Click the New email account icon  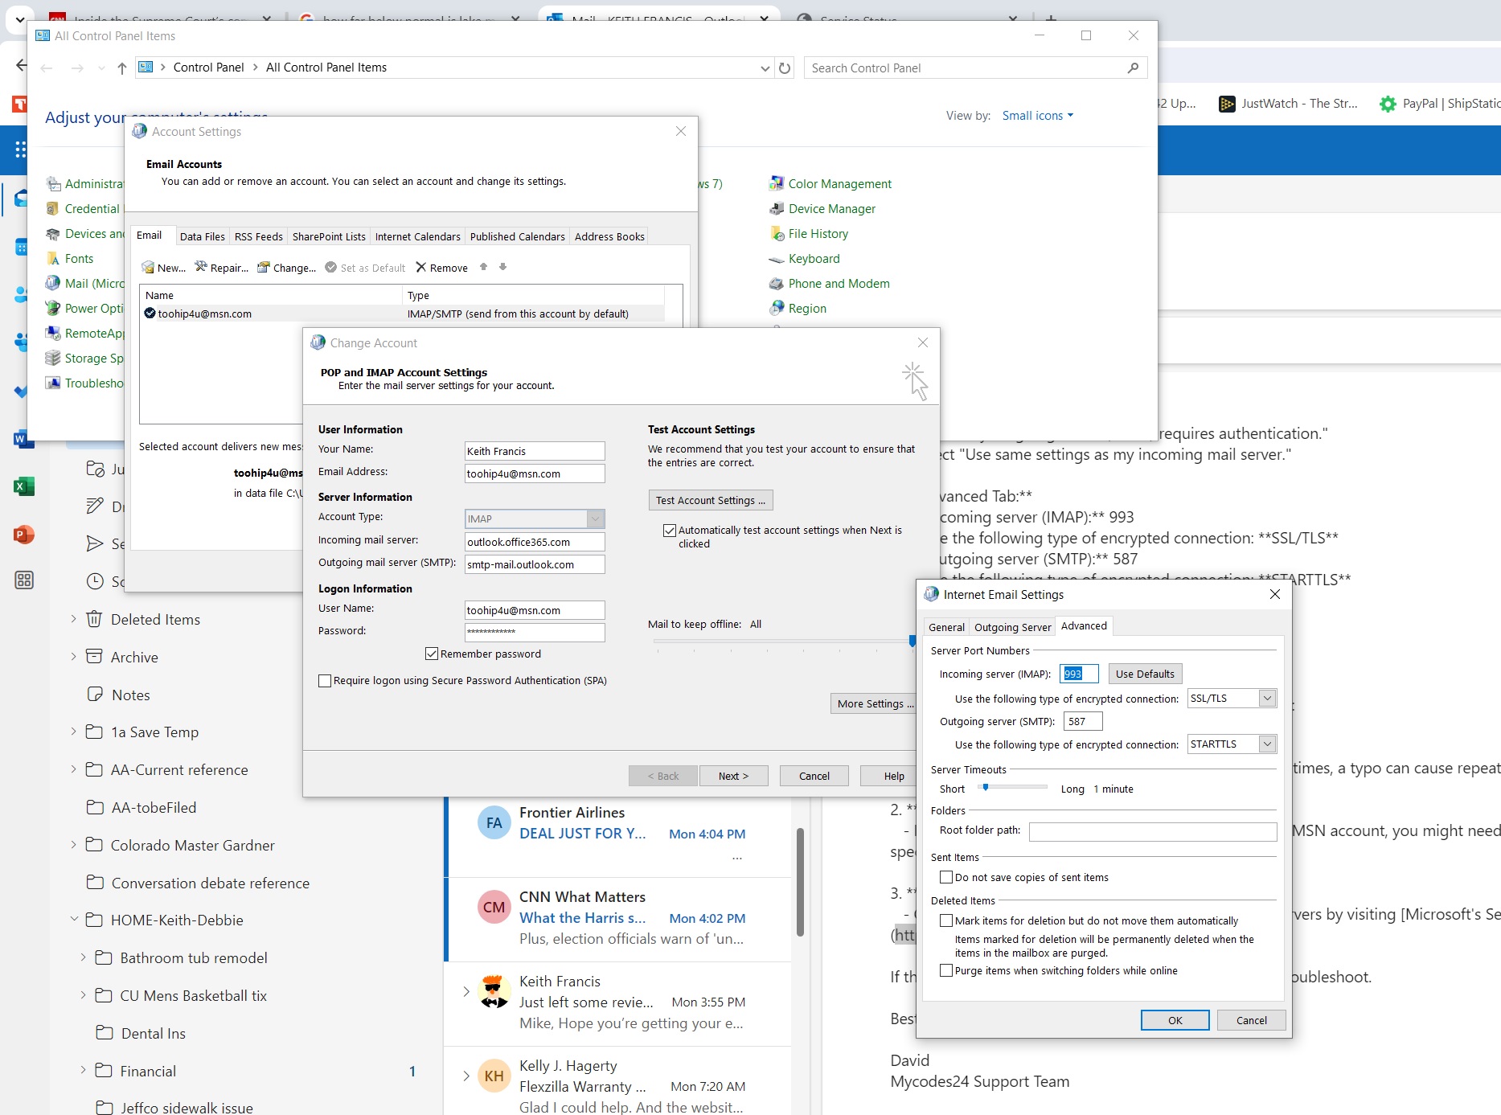pyautogui.click(x=148, y=268)
